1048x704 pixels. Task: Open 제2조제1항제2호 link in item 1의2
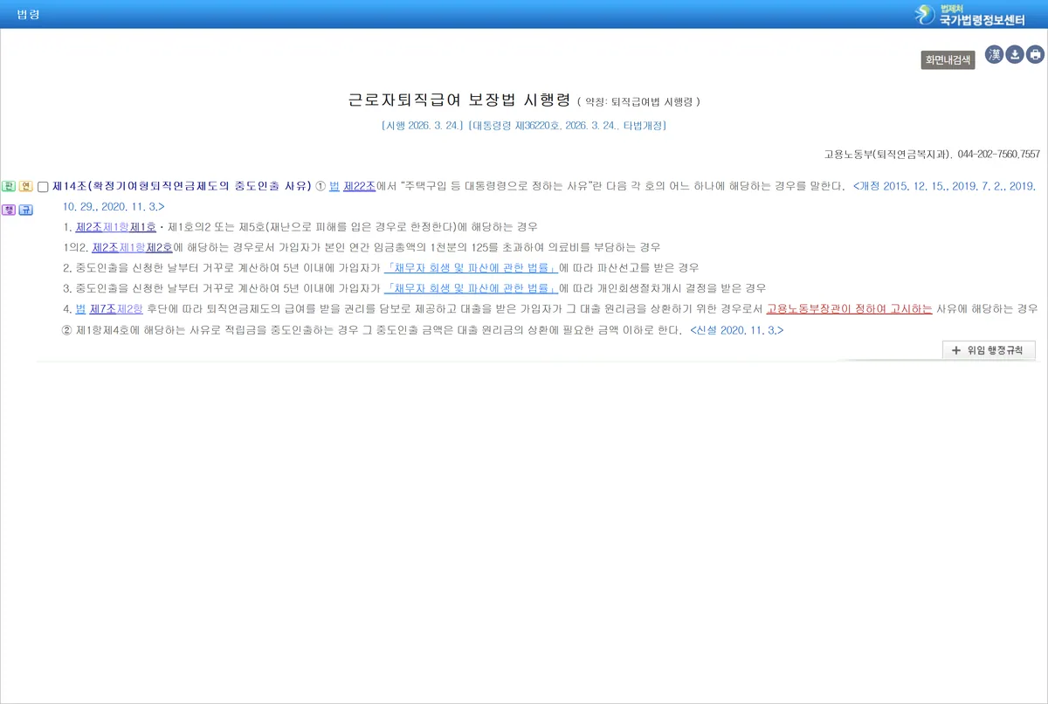pyautogui.click(x=133, y=247)
